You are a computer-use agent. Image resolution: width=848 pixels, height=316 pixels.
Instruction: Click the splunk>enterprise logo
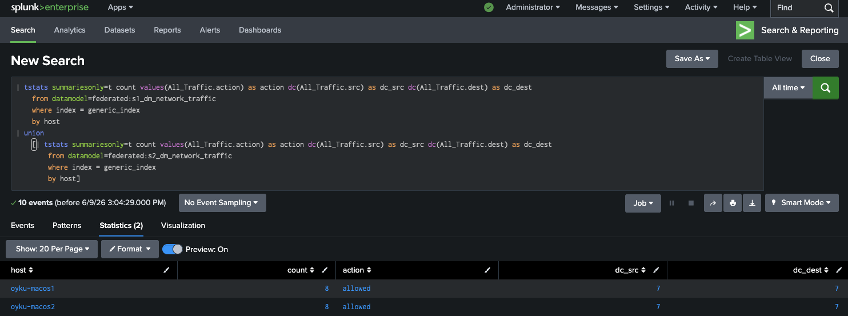point(50,7)
